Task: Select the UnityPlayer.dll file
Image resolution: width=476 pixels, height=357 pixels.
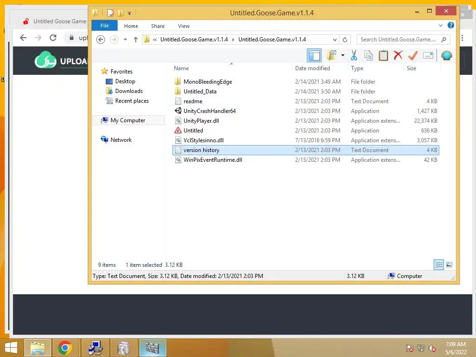Action: coord(201,120)
